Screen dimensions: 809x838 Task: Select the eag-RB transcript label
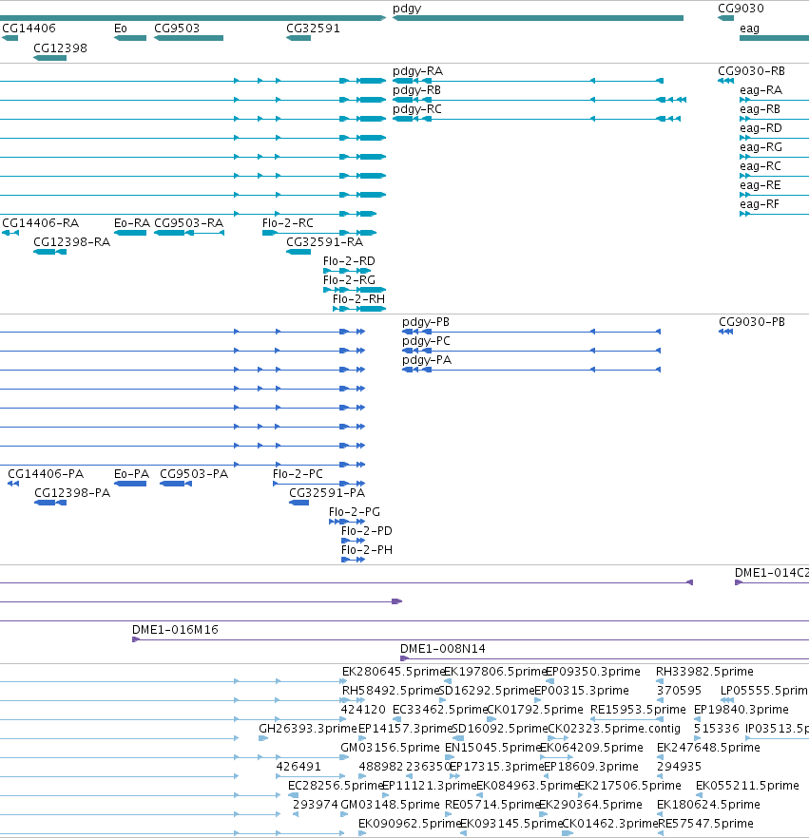point(760,109)
